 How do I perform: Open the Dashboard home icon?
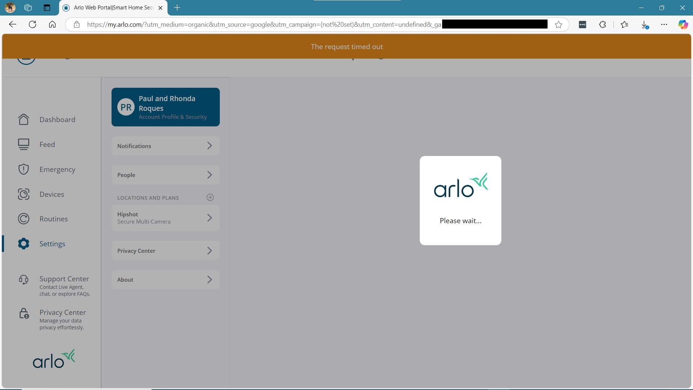coord(23,120)
